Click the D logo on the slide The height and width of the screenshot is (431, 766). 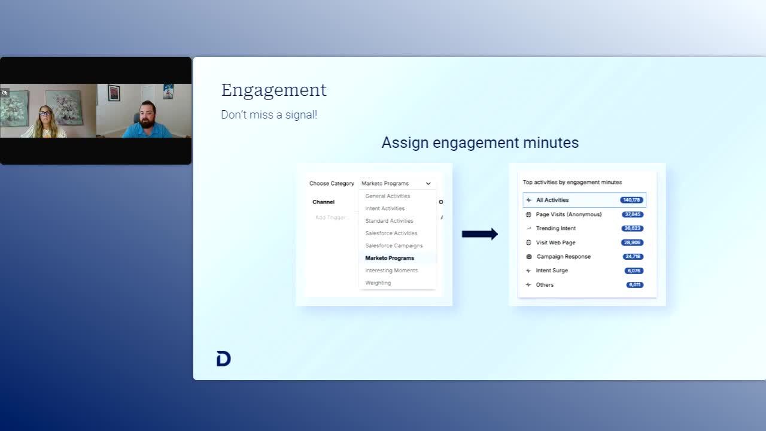[x=223, y=359]
